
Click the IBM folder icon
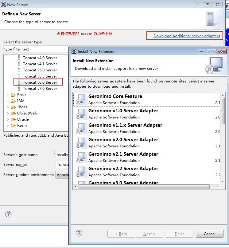point(13,101)
